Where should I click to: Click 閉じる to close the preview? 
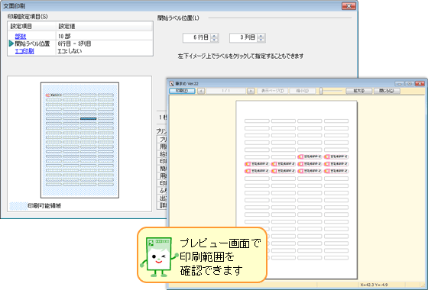click(x=387, y=91)
